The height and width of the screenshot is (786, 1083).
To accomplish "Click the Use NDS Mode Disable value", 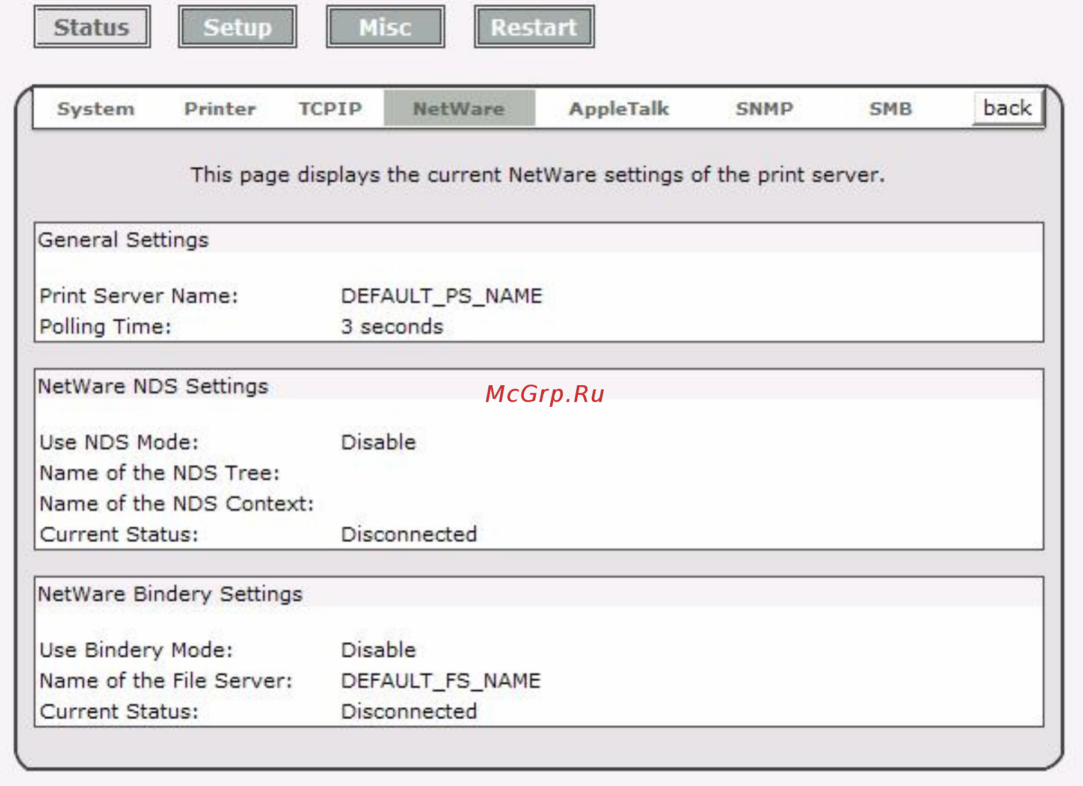I will [378, 442].
